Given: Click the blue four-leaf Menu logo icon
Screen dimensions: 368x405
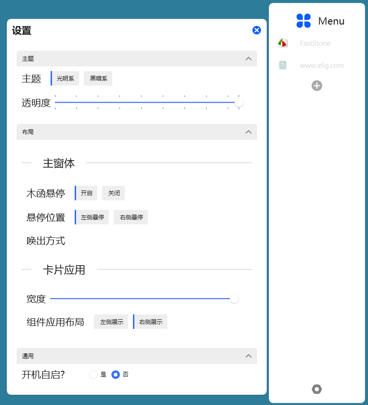Looking at the screenshot, I should (303, 21).
